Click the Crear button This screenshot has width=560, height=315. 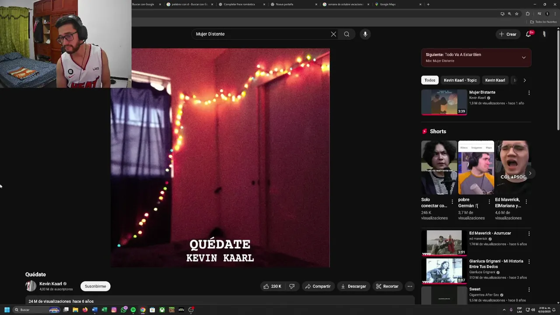pyautogui.click(x=507, y=34)
